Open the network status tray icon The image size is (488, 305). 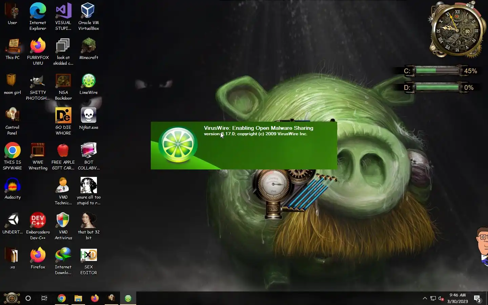coord(433,298)
